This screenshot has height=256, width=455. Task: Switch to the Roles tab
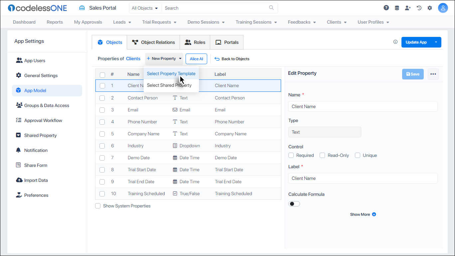click(195, 42)
